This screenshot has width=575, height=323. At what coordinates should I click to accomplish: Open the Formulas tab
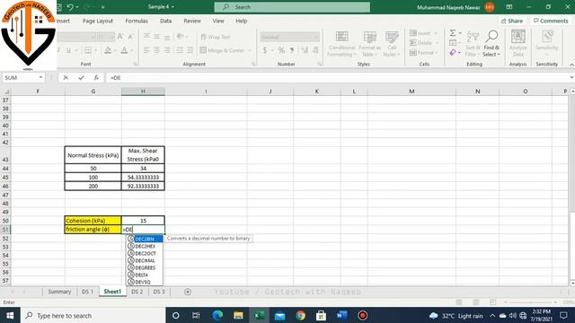[137, 21]
